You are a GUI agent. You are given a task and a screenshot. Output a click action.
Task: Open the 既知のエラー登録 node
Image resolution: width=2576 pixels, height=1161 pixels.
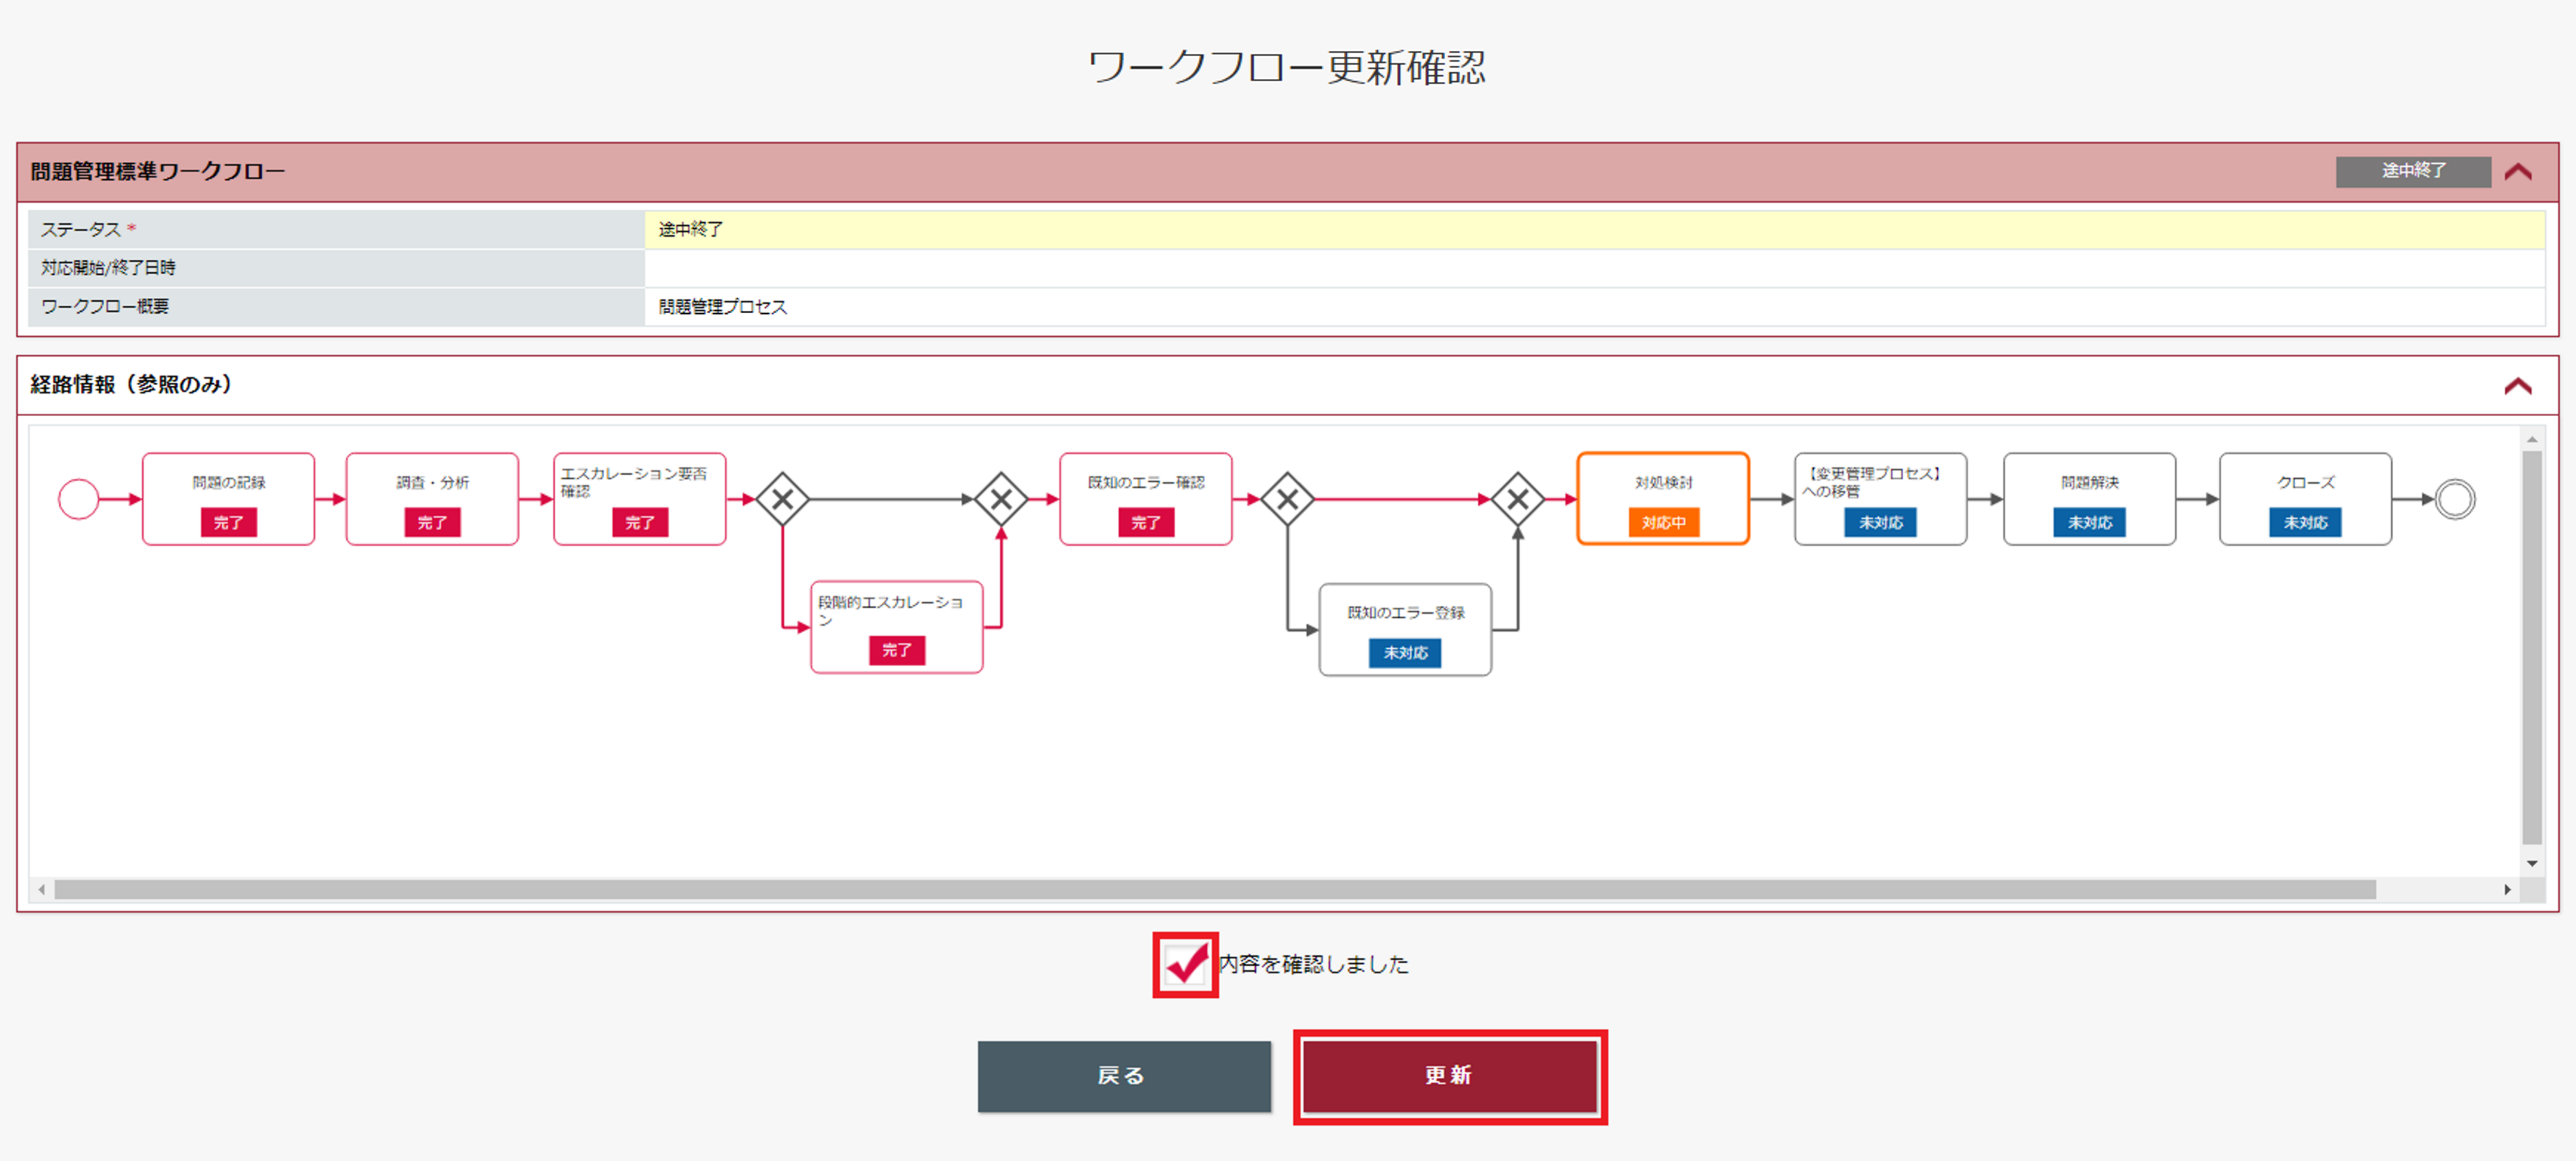pyautogui.click(x=1405, y=630)
